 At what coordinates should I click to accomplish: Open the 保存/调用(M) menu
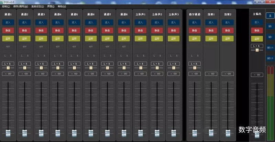tap(21, 7)
